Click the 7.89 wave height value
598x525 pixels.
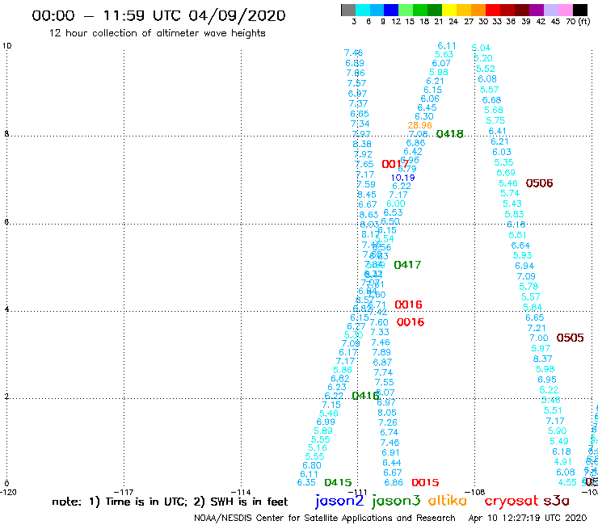point(381,352)
